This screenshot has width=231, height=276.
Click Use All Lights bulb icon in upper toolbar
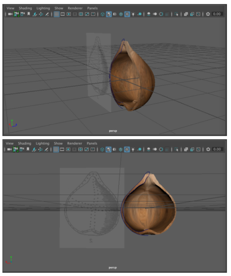[133, 14]
